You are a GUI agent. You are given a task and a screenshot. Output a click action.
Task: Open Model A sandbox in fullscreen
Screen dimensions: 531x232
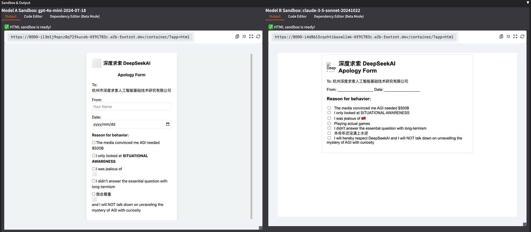(251, 37)
